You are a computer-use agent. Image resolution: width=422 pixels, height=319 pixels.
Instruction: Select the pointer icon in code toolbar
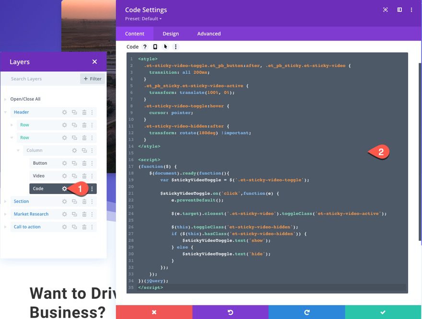point(164,46)
